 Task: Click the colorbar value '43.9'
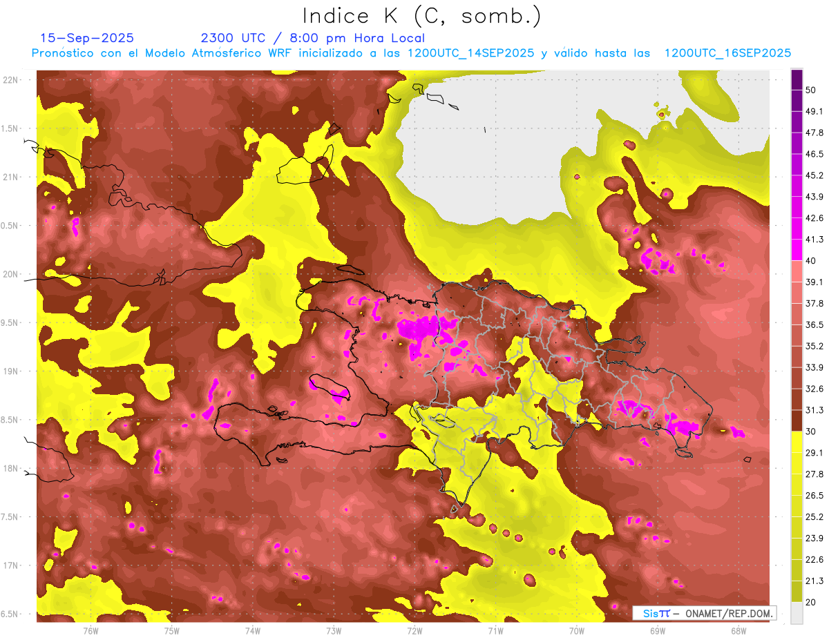click(x=814, y=197)
